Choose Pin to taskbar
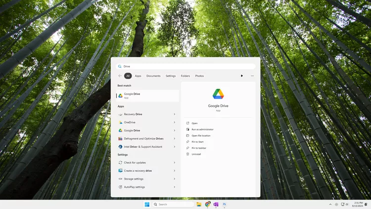This screenshot has width=371, height=209. pyautogui.click(x=199, y=148)
